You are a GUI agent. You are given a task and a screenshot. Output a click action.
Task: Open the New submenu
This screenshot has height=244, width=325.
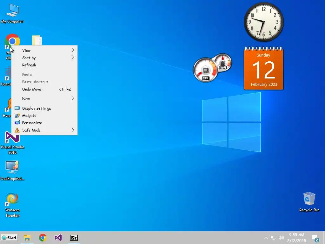tap(44, 98)
